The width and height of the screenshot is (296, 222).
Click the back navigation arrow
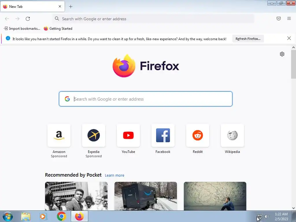[x=7, y=19]
